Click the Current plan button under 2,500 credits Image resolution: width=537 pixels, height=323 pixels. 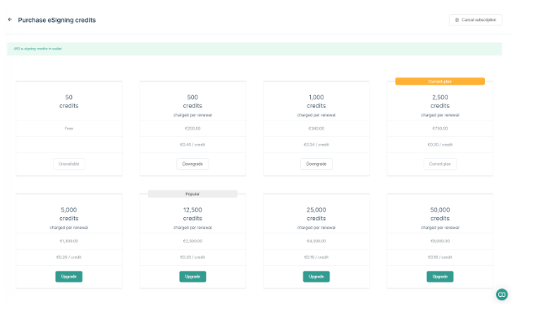click(x=440, y=164)
